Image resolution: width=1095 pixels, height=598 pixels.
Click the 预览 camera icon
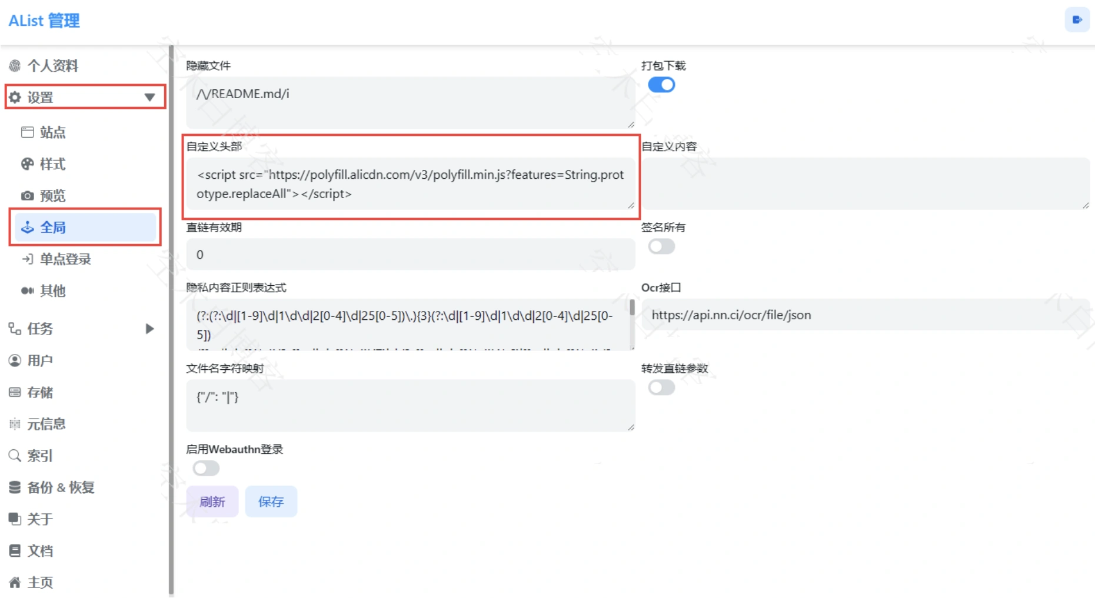pyautogui.click(x=28, y=196)
